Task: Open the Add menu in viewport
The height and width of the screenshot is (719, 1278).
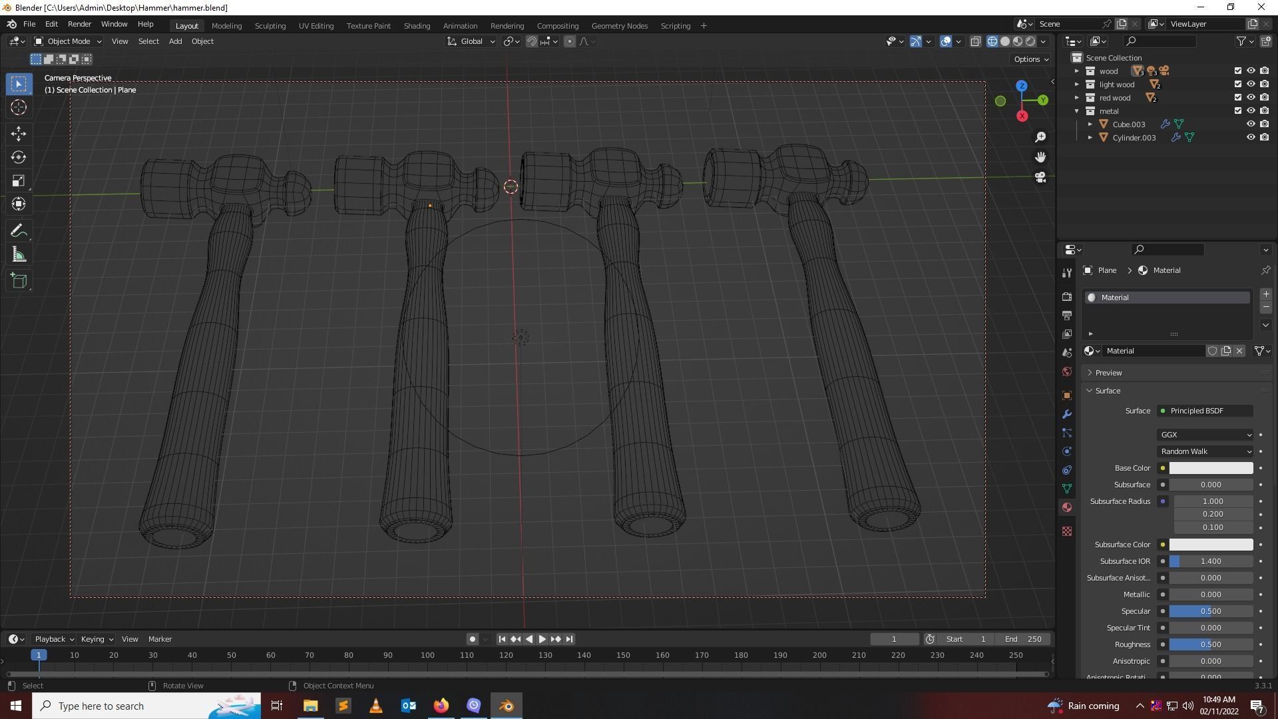Action: point(175,41)
